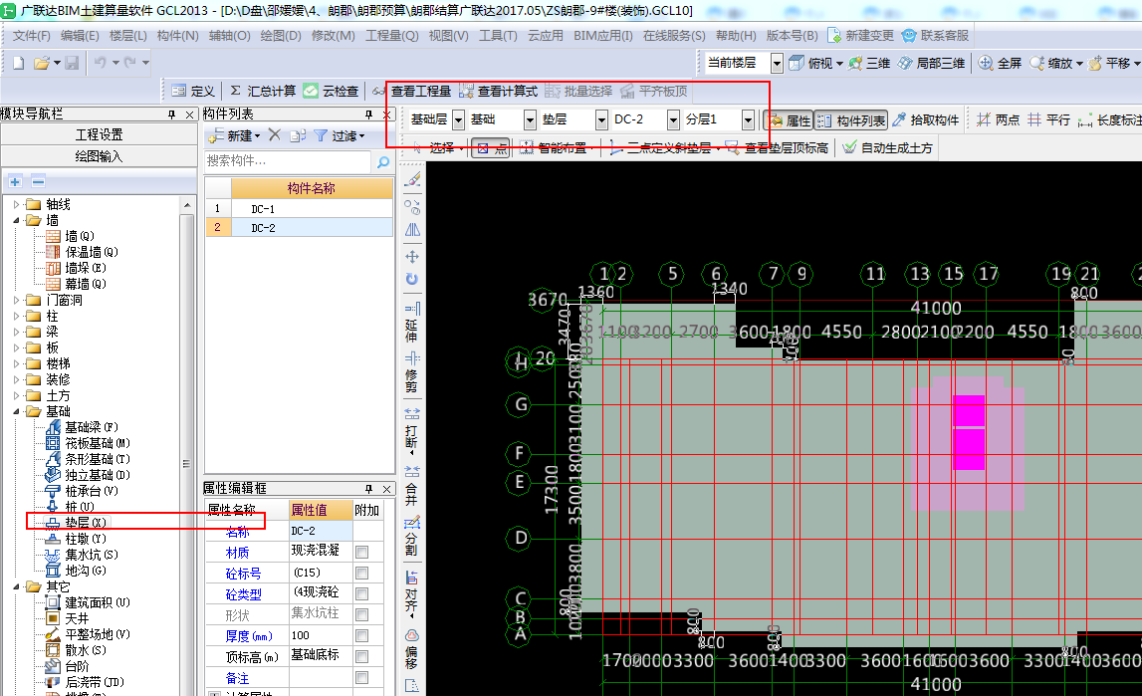Check 附加 box for 备注 row
This screenshot has height=696, width=1142.
(361, 678)
